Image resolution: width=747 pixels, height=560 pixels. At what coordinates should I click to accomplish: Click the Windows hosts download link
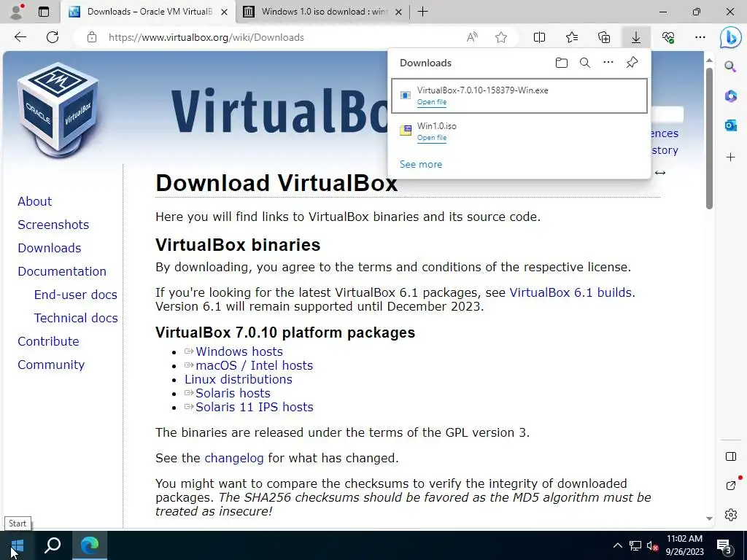pos(239,351)
